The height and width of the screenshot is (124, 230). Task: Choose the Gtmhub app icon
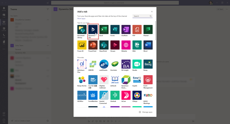click(115, 95)
